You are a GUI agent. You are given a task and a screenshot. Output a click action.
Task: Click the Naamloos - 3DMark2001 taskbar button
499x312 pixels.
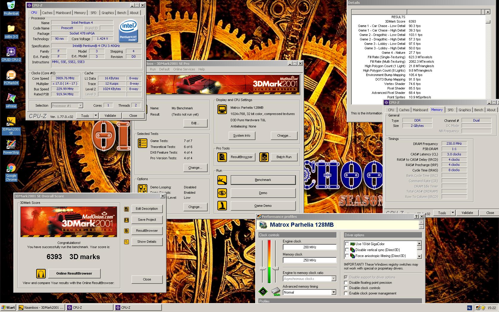[x=41, y=308]
